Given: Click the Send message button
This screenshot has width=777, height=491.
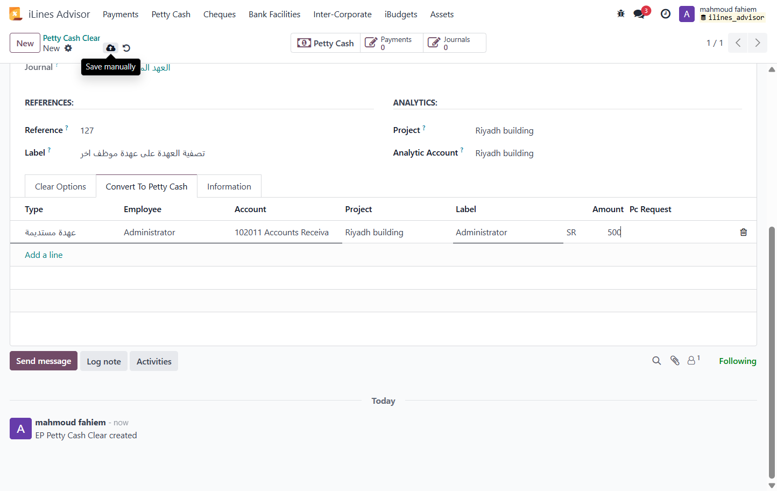Looking at the screenshot, I should click(x=44, y=361).
